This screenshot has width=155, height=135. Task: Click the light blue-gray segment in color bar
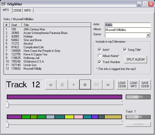(50, 117)
